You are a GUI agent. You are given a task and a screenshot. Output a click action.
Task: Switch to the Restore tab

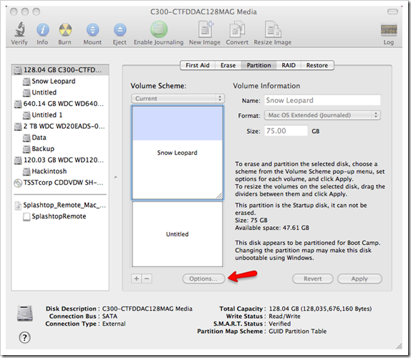(317, 65)
